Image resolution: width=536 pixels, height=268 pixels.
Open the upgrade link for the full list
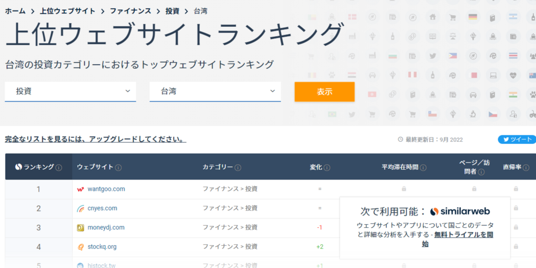point(96,139)
